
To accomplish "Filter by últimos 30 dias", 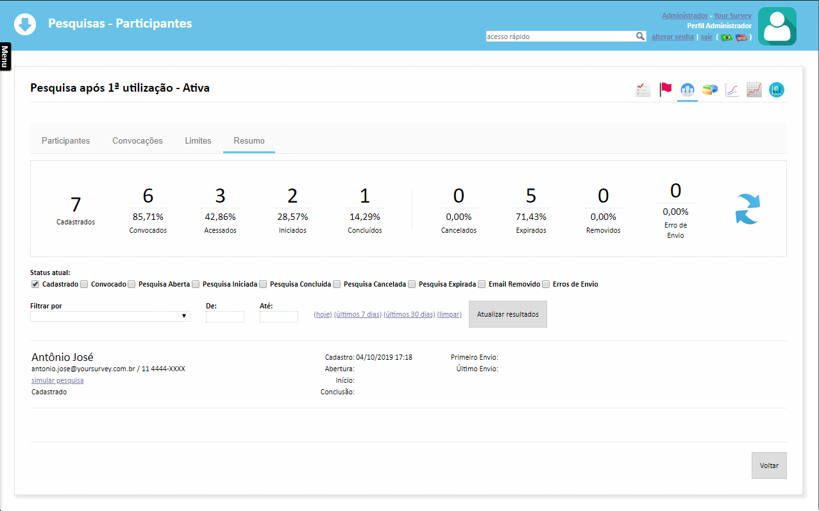I will [x=409, y=314].
